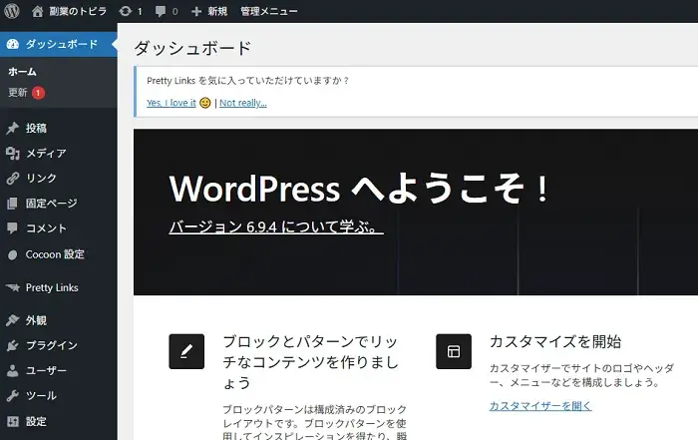Image resolution: width=698 pixels, height=440 pixels.
Task: Click the smiley emoji after Yes, I love it
Action: [204, 103]
